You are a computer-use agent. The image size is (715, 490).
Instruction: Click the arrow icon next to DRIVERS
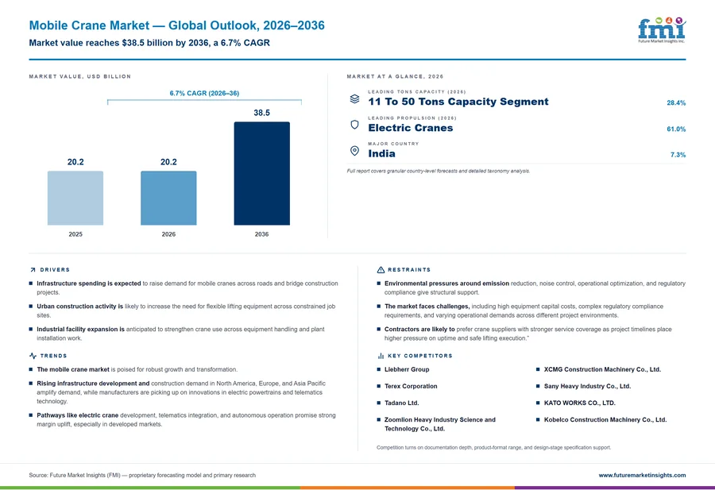33,270
